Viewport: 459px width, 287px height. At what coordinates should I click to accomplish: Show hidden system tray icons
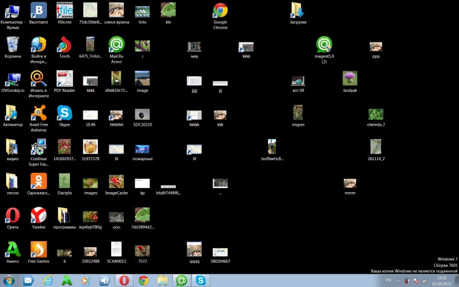click(x=397, y=280)
